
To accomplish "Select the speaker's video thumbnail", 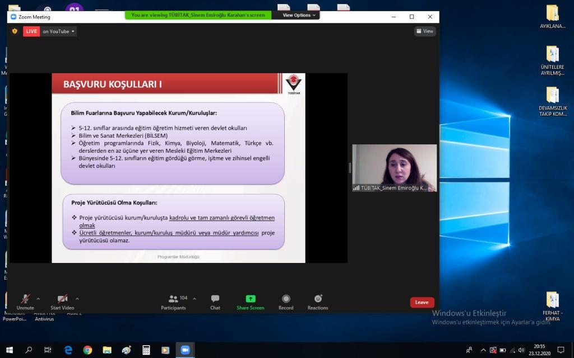I will point(394,168).
